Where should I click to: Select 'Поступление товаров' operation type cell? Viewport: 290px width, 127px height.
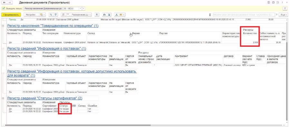coord(52,42)
